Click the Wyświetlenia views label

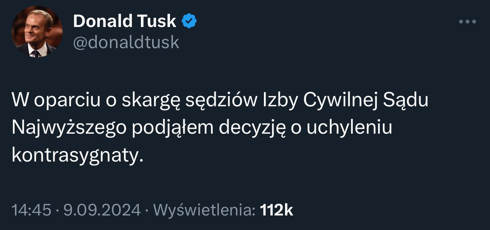(204, 210)
